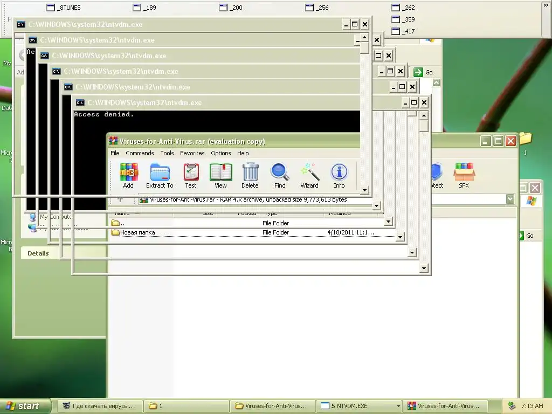Click scrollbar up arrow of Access denied console

(424, 115)
